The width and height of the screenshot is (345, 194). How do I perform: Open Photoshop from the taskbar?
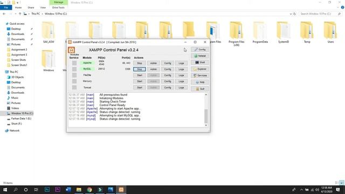(x=47, y=190)
